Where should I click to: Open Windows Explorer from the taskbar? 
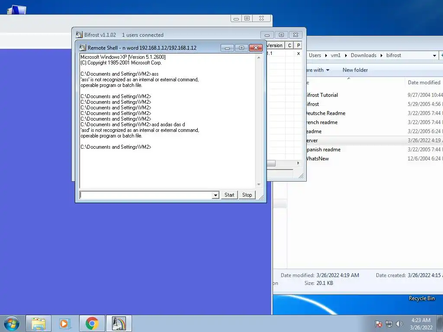pyautogui.click(x=39, y=323)
